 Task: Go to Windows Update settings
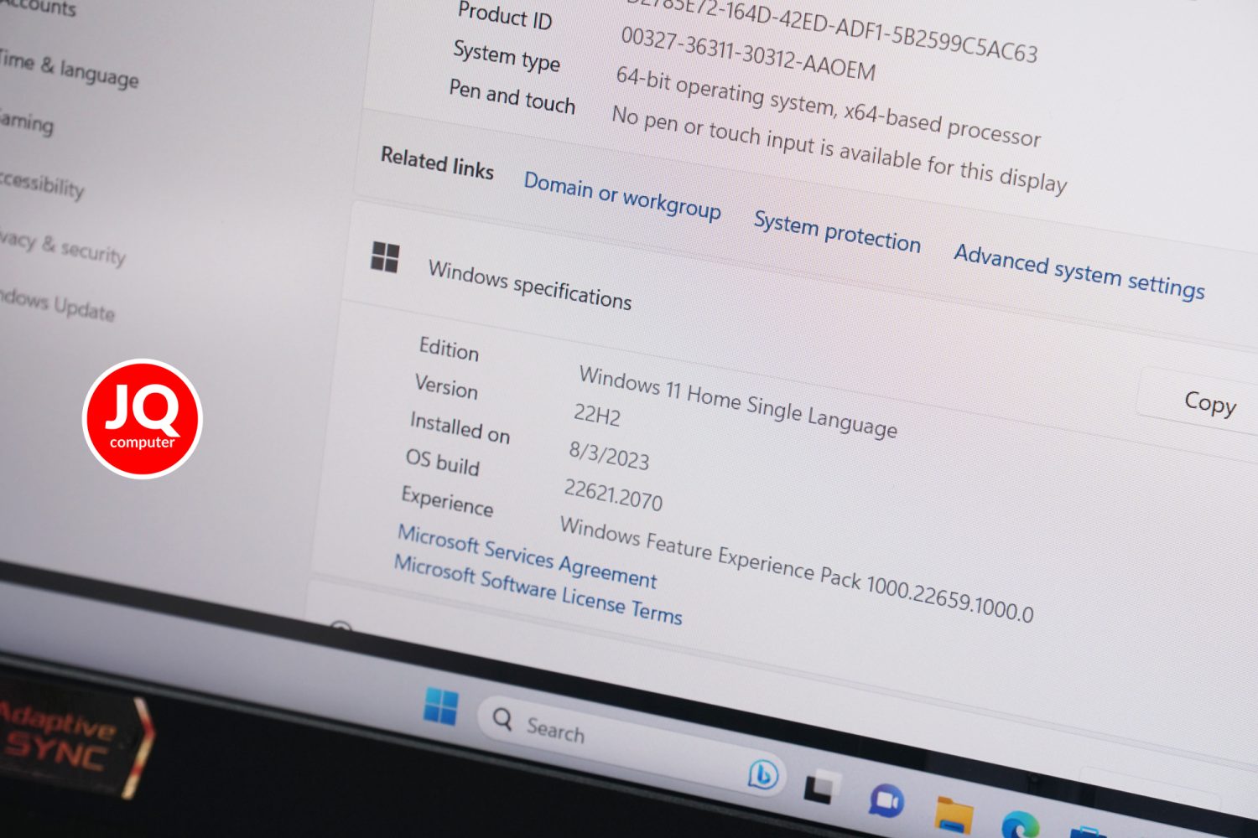tap(57, 303)
